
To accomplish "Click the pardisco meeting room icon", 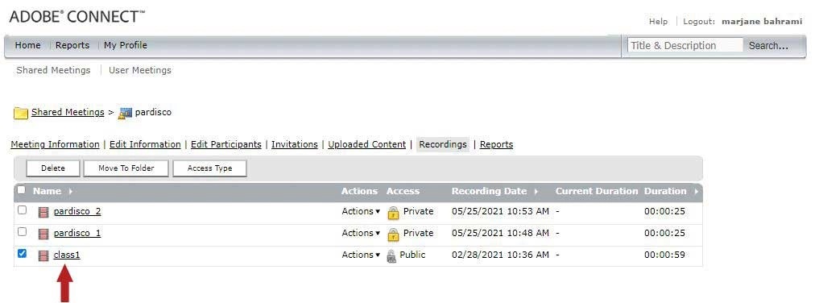I will [x=126, y=113].
